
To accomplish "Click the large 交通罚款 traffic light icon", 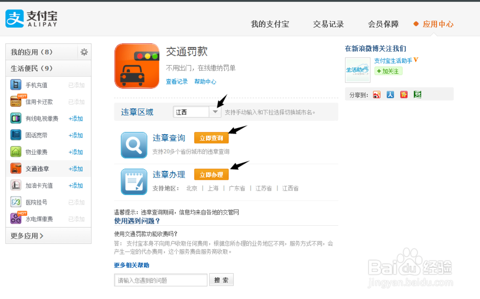I will pyautogui.click(x=137, y=66).
